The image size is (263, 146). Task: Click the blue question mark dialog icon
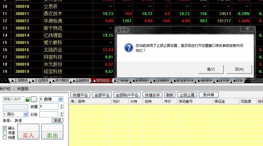click(x=129, y=48)
